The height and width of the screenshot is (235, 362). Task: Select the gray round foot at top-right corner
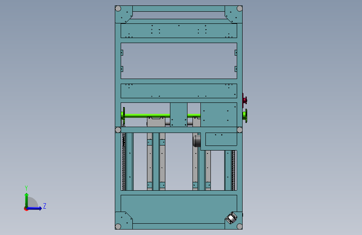point(240,8)
